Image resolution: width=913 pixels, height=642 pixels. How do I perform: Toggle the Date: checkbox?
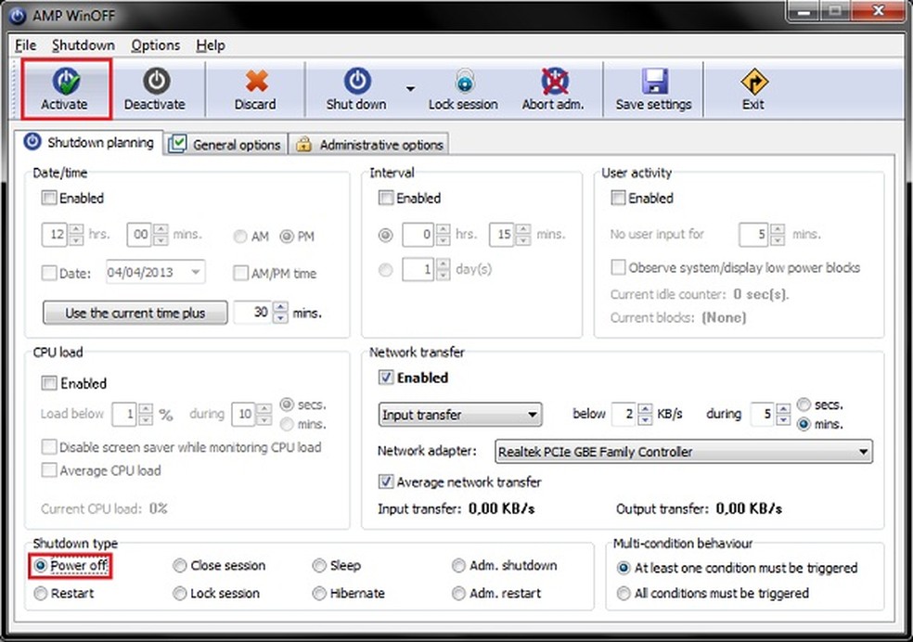coord(49,273)
